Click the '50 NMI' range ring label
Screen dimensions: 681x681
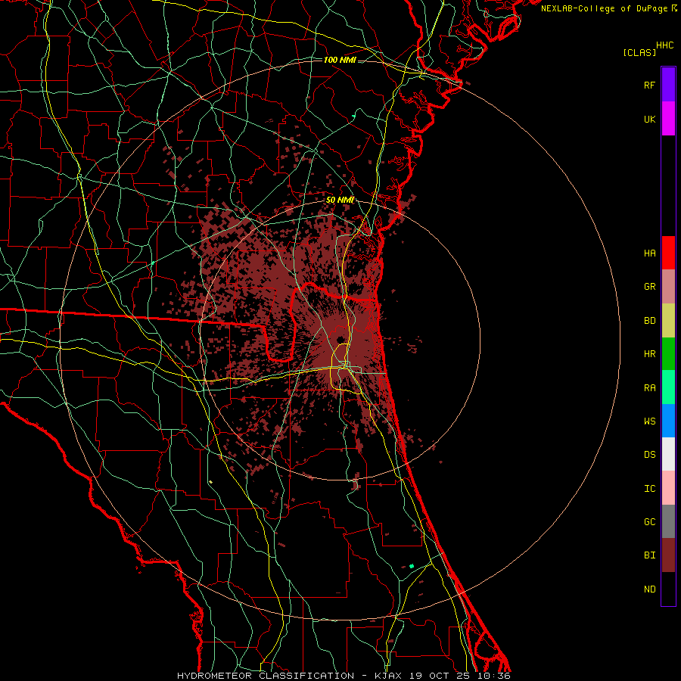[x=340, y=200]
